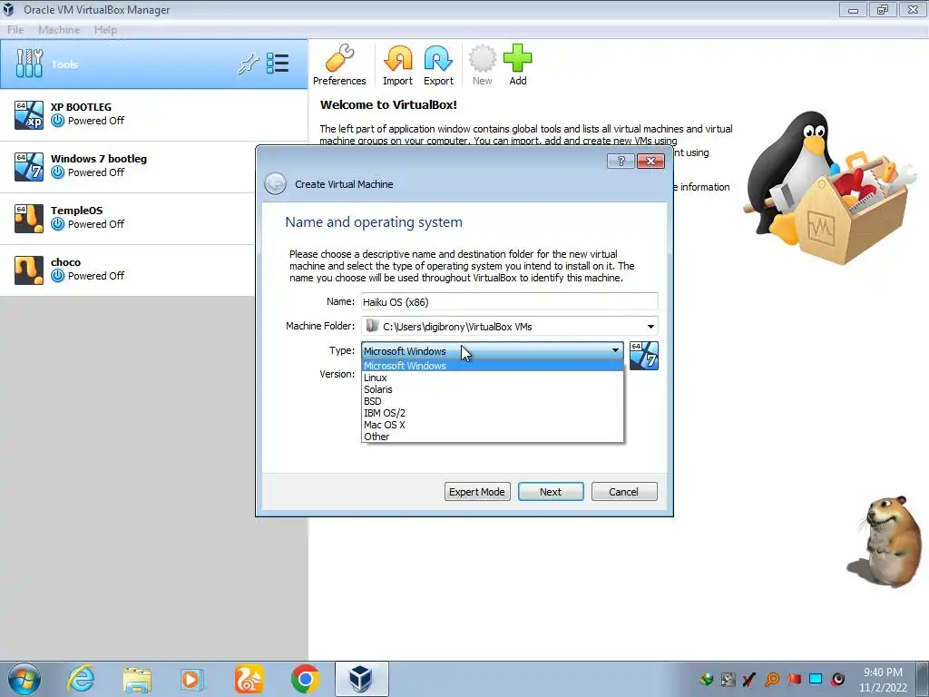Click the wizard back arrow icon
This screenshot has height=697, width=929.
(275, 183)
